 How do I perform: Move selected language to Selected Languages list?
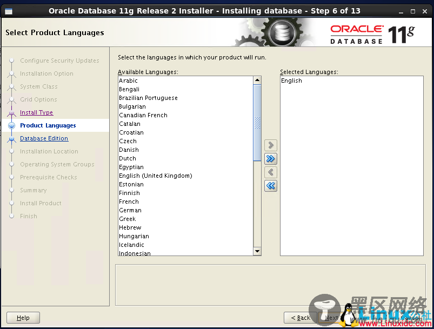pyautogui.click(x=271, y=145)
